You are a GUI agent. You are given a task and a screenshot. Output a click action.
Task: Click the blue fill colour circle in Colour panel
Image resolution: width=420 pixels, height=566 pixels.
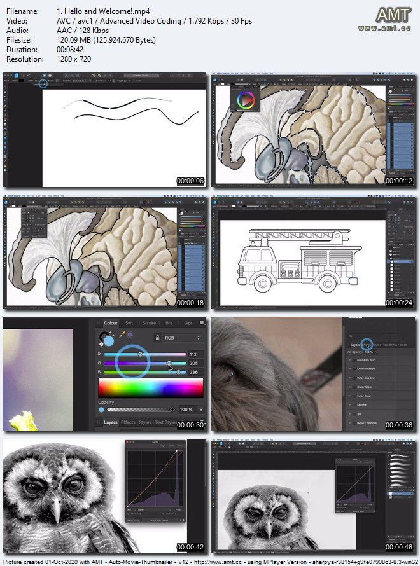[108, 341]
